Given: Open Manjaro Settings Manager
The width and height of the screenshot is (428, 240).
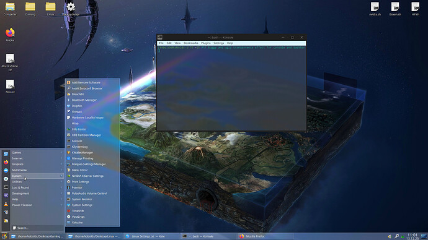Looking at the screenshot, I should pos(92,165).
